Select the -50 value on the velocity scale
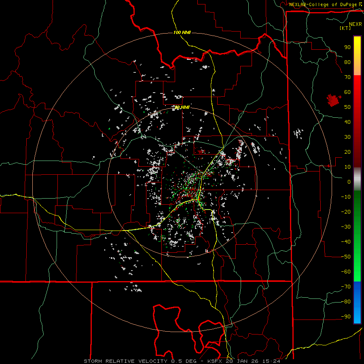Viewport: 364px width, 364px height. pyautogui.click(x=346, y=257)
